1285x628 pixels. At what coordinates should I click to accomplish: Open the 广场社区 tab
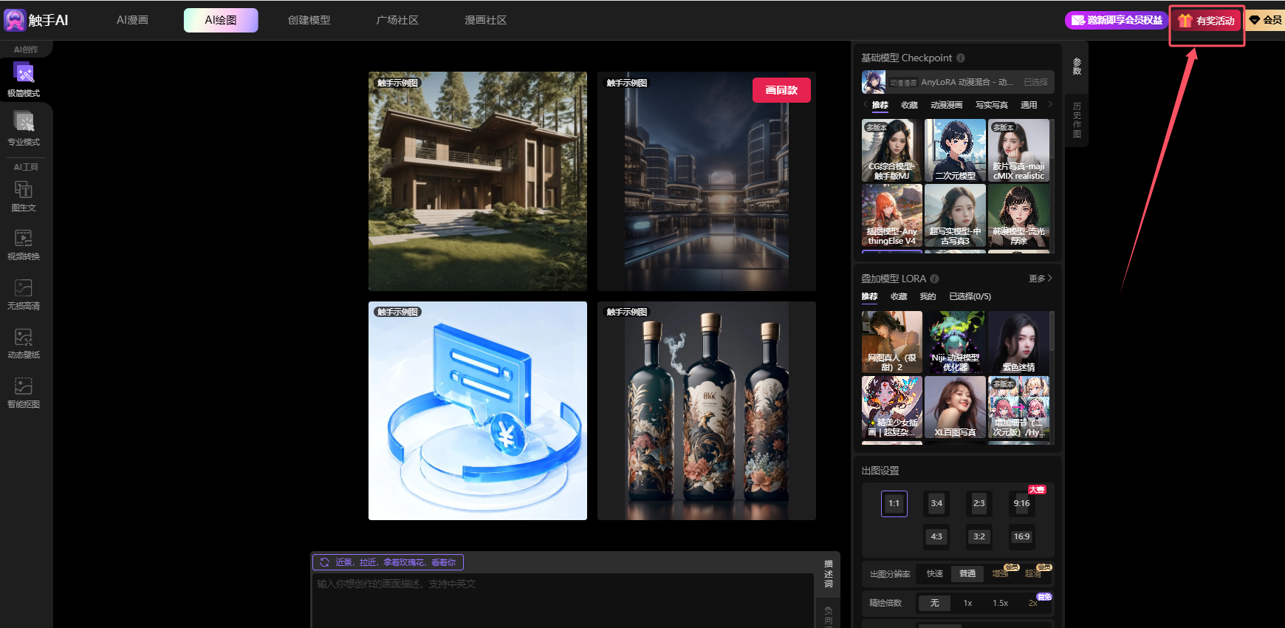(x=397, y=20)
